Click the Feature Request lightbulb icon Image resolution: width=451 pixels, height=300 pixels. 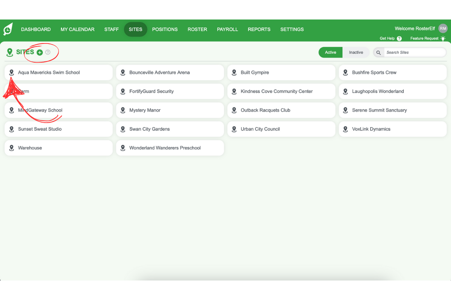[443, 38]
